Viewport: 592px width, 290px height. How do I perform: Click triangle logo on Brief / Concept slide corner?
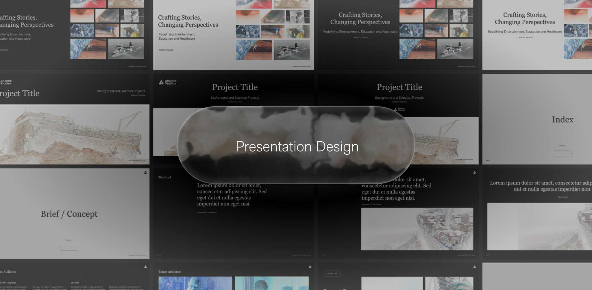click(x=145, y=172)
